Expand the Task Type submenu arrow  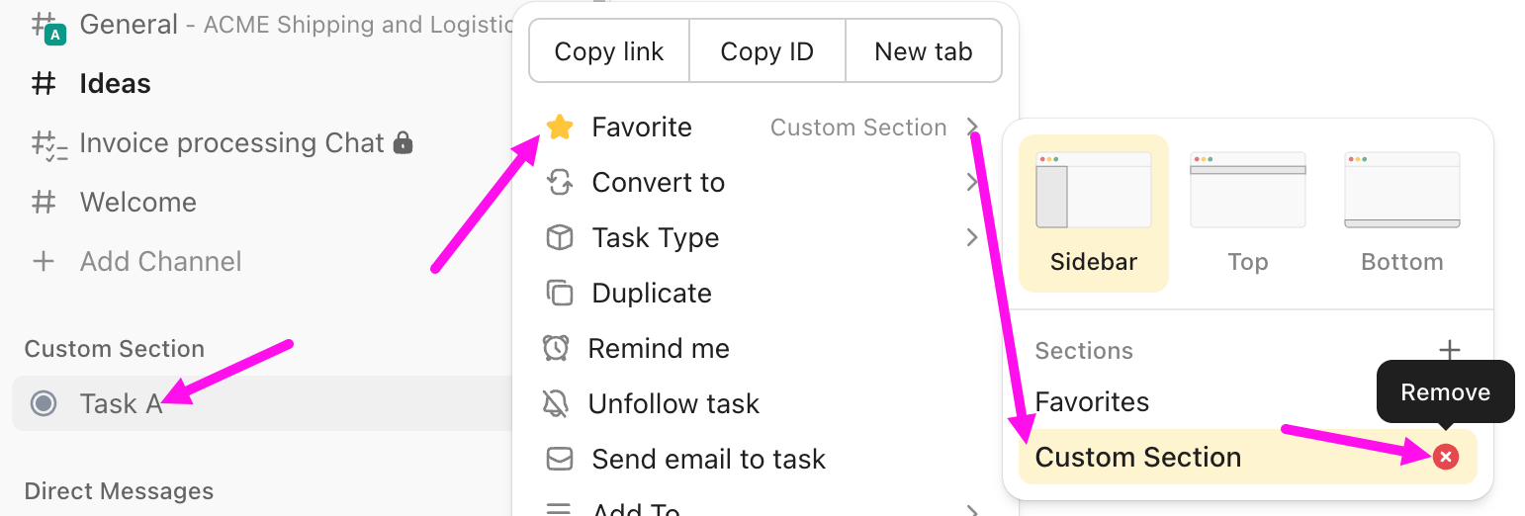click(x=972, y=237)
